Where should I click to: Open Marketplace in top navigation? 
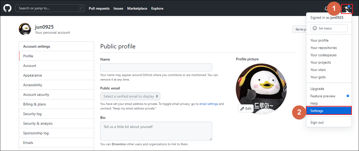point(137,9)
